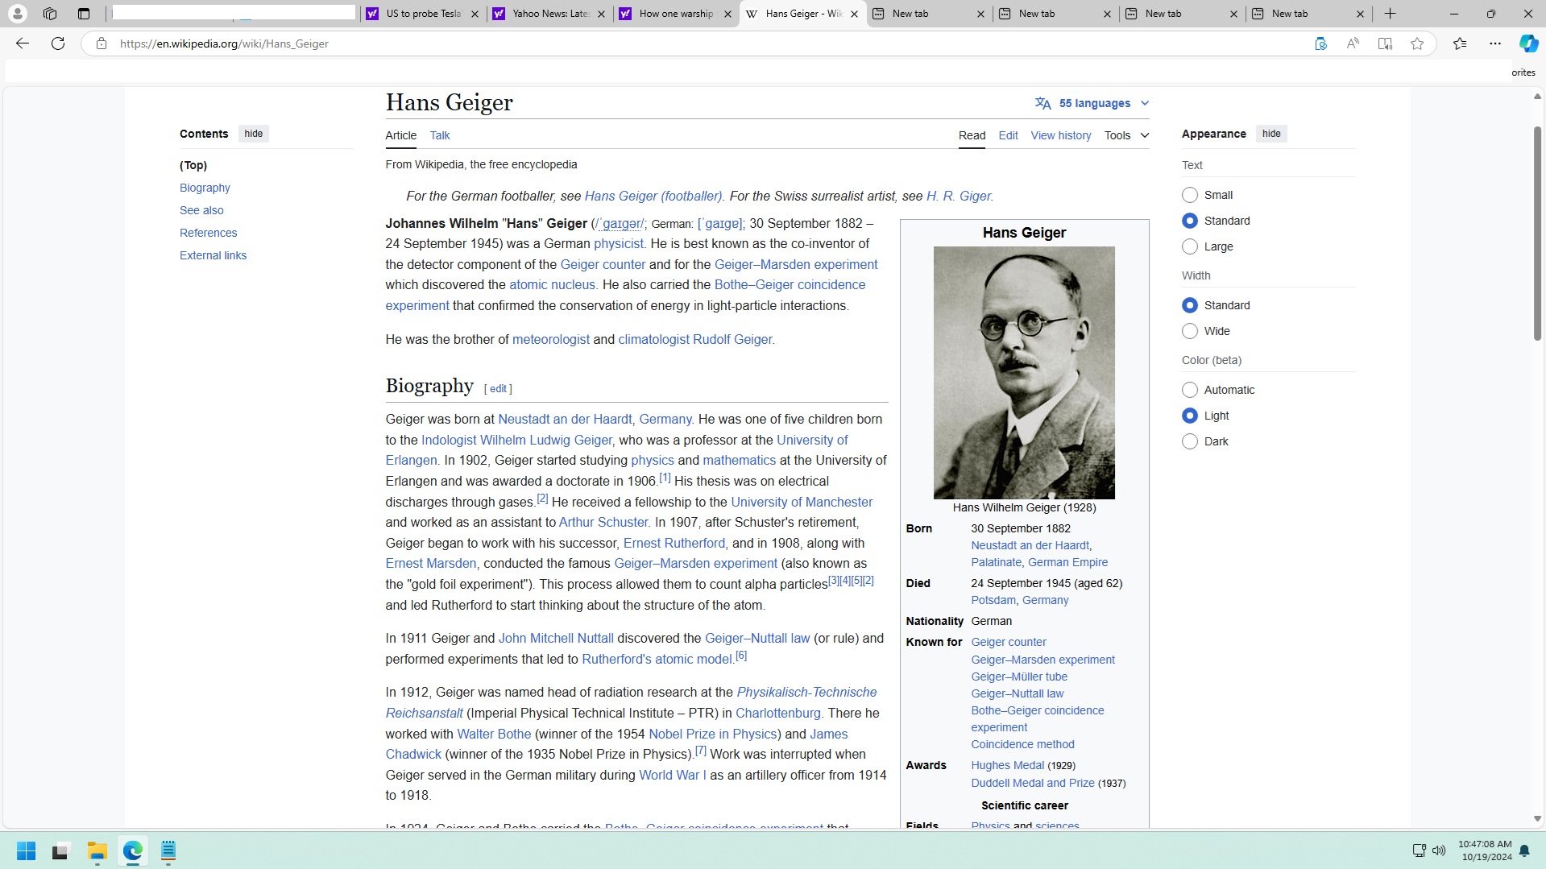
Task: Select Wide page width
Action: [1190, 331]
